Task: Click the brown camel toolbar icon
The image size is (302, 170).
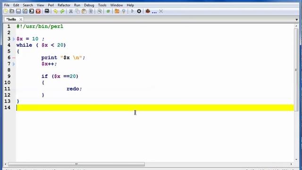Action: click(148, 11)
